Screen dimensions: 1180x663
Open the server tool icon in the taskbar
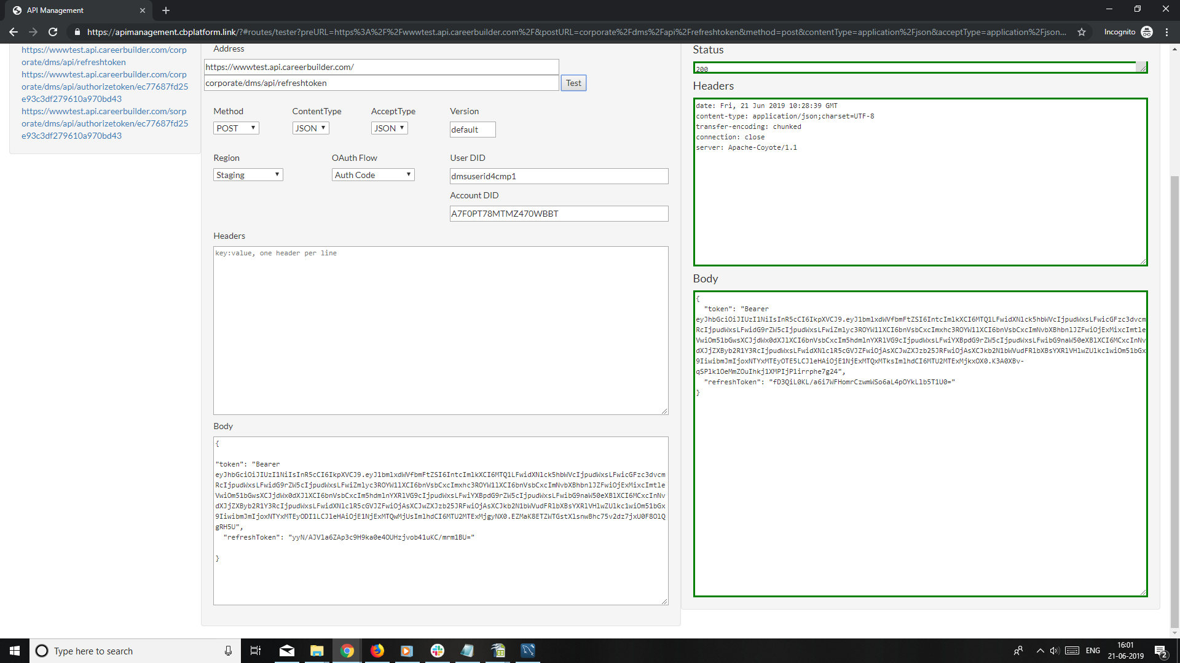coord(498,651)
